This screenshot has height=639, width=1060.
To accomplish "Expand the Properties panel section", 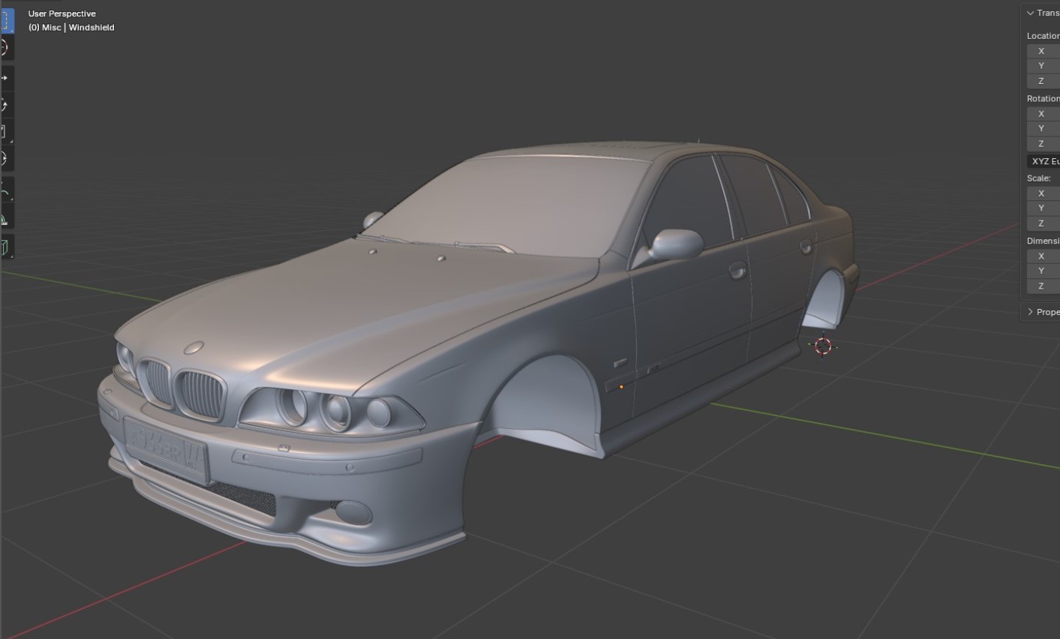I will [1031, 312].
